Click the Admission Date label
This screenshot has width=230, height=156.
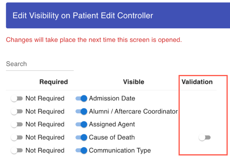point(112,99)
